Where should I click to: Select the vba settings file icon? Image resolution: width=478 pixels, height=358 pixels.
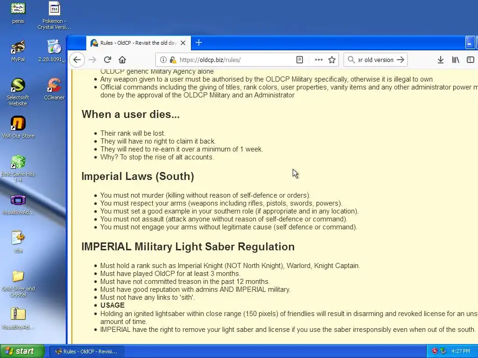pos(18,242)
